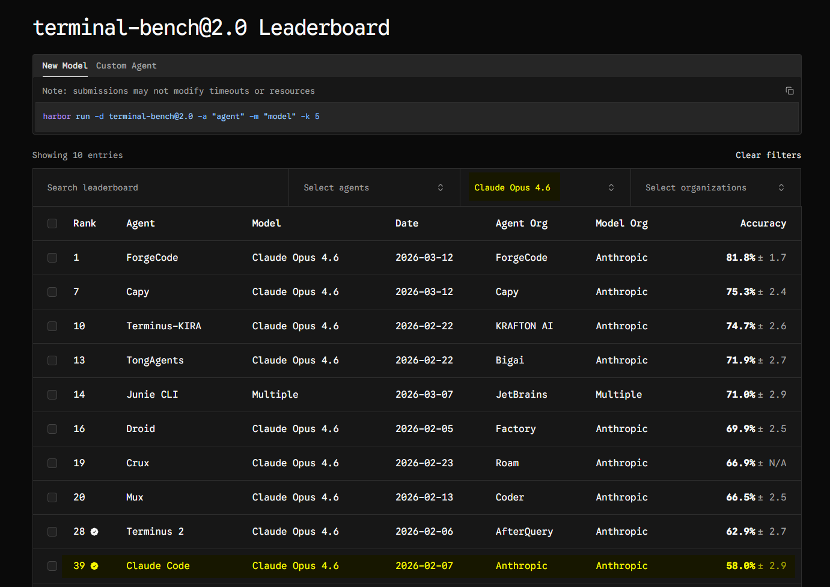Check the TongAgents row checkbox
830x587 pixels.
tap(52, 360)
